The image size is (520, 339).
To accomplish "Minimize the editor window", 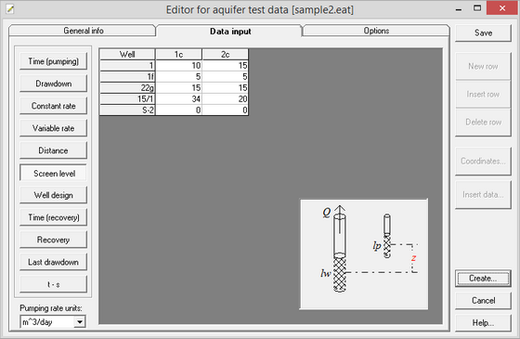I will (x=459, y=9).
